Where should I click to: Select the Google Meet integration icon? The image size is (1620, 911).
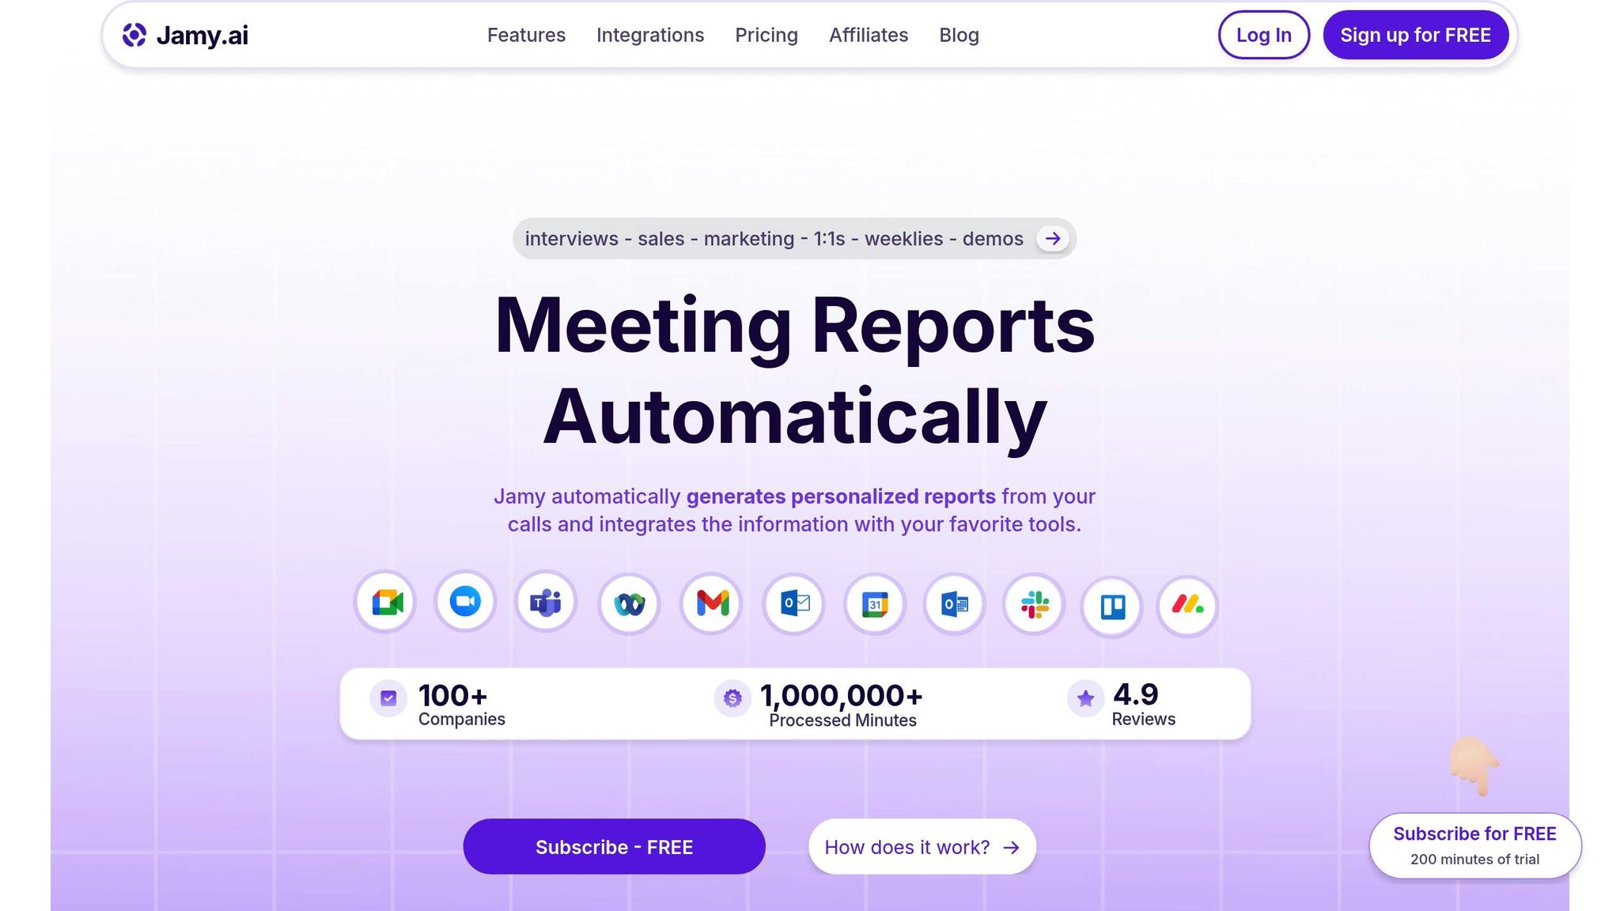point(385,603)
